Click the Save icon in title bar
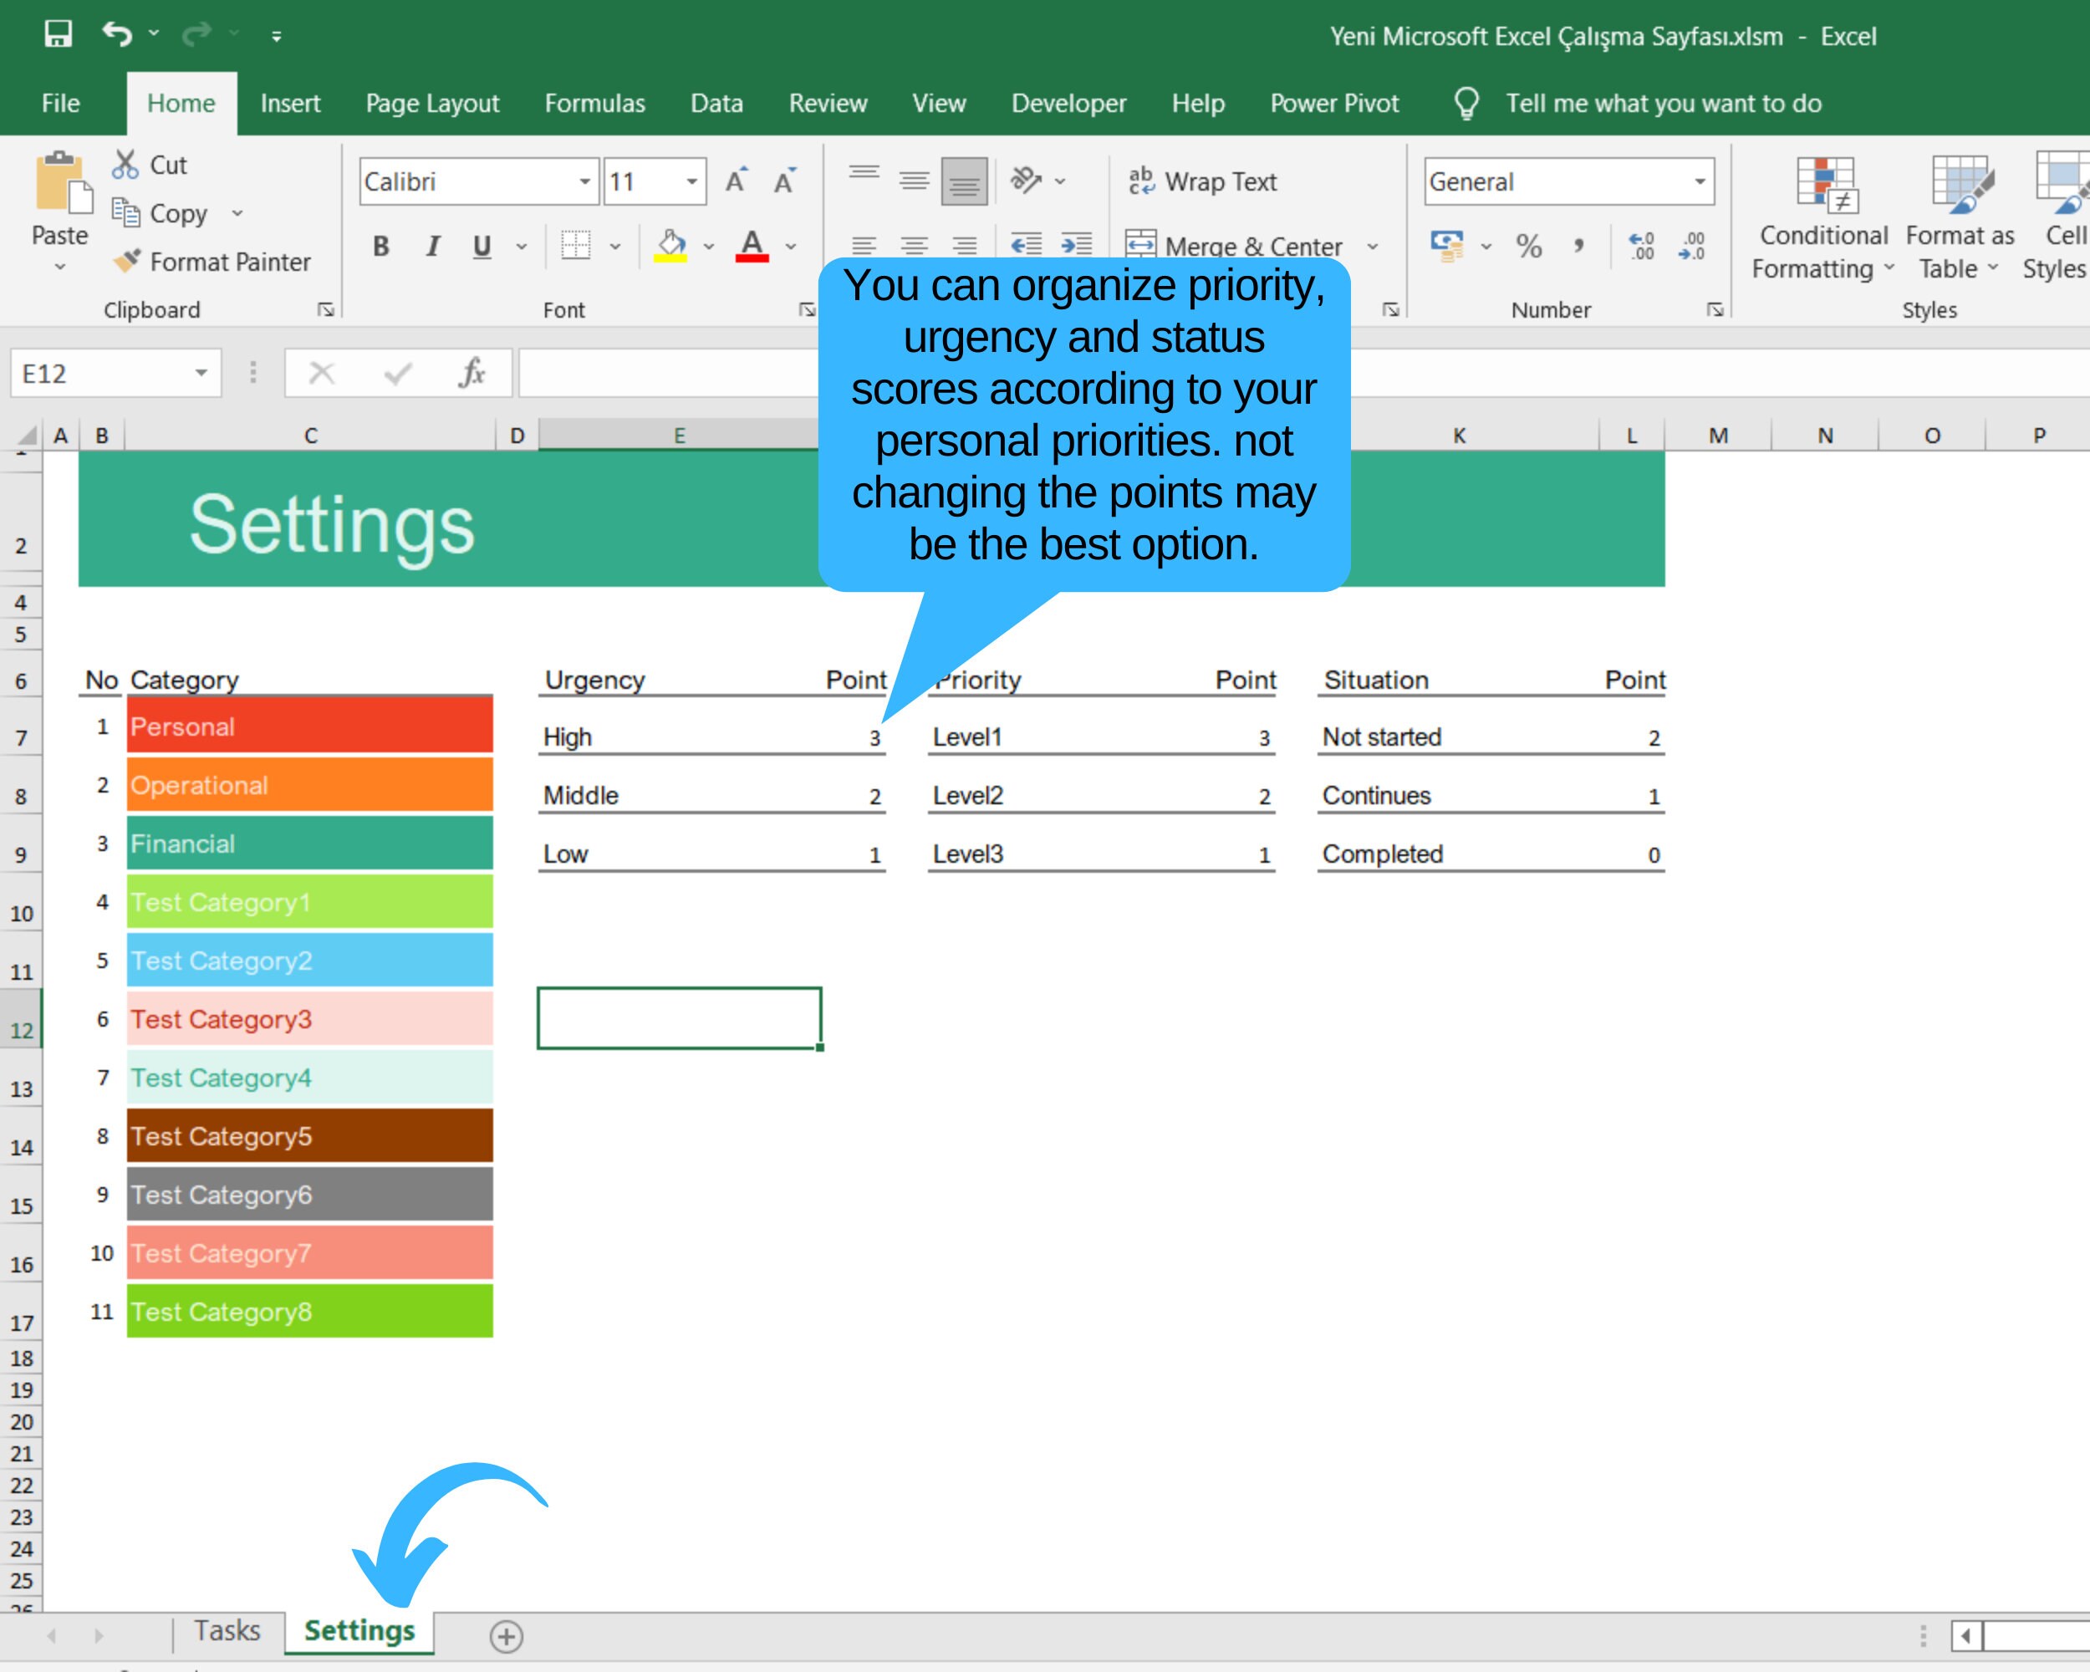Screen dimensions: 2090x1672 coord(59,35)
